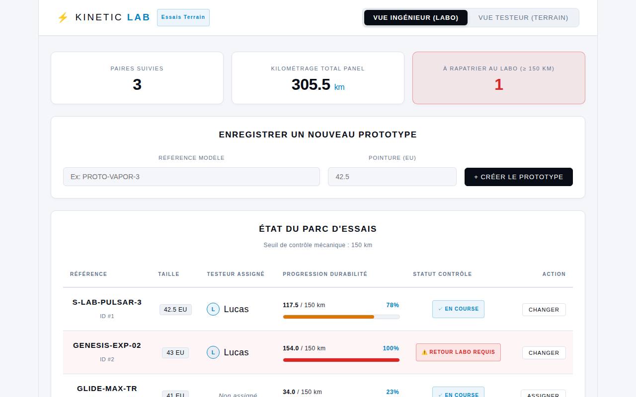Click GENESIS-EXP-02 durability progress bar
The width and height of the screenshot is (636, 397).
341,360
